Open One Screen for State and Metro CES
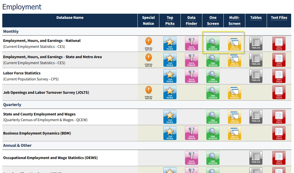 [213, 60]
